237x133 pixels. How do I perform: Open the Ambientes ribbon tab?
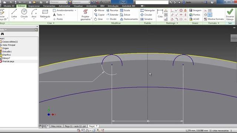91,6
